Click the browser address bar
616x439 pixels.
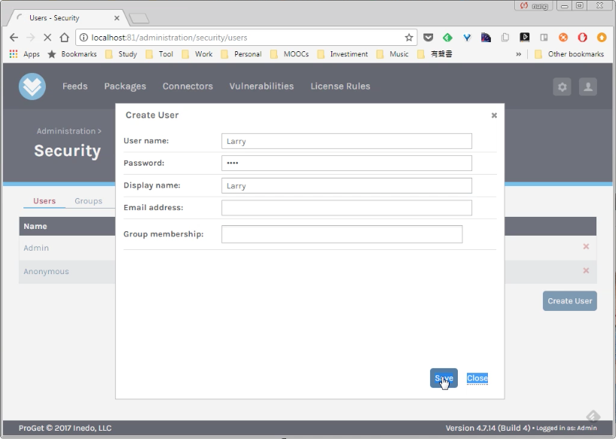coord(245,38)
